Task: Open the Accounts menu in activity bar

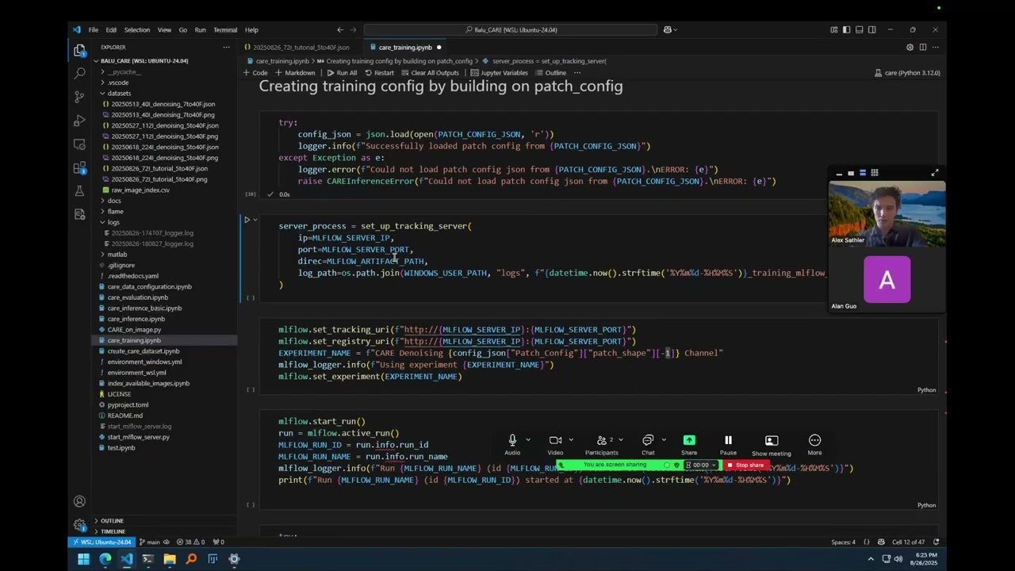Action: (x=79, y=501)
